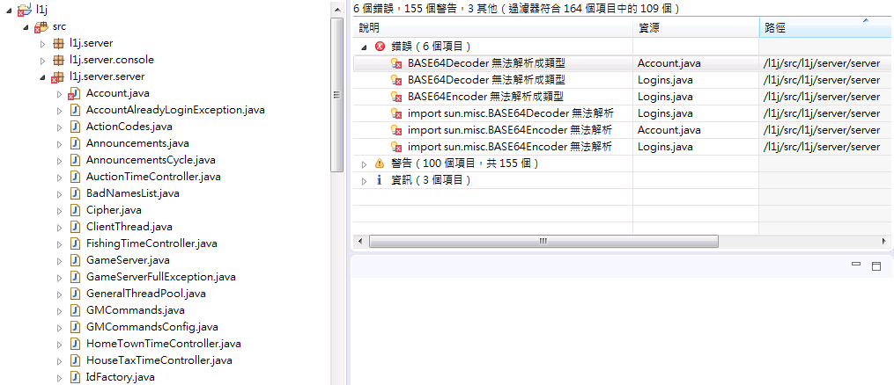Click the l1j.server package icon
Screen dimensions: 894x385
pyautogui.click(x=57, y=43)
